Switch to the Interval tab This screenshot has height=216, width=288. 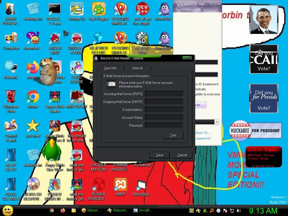(137, 68)
